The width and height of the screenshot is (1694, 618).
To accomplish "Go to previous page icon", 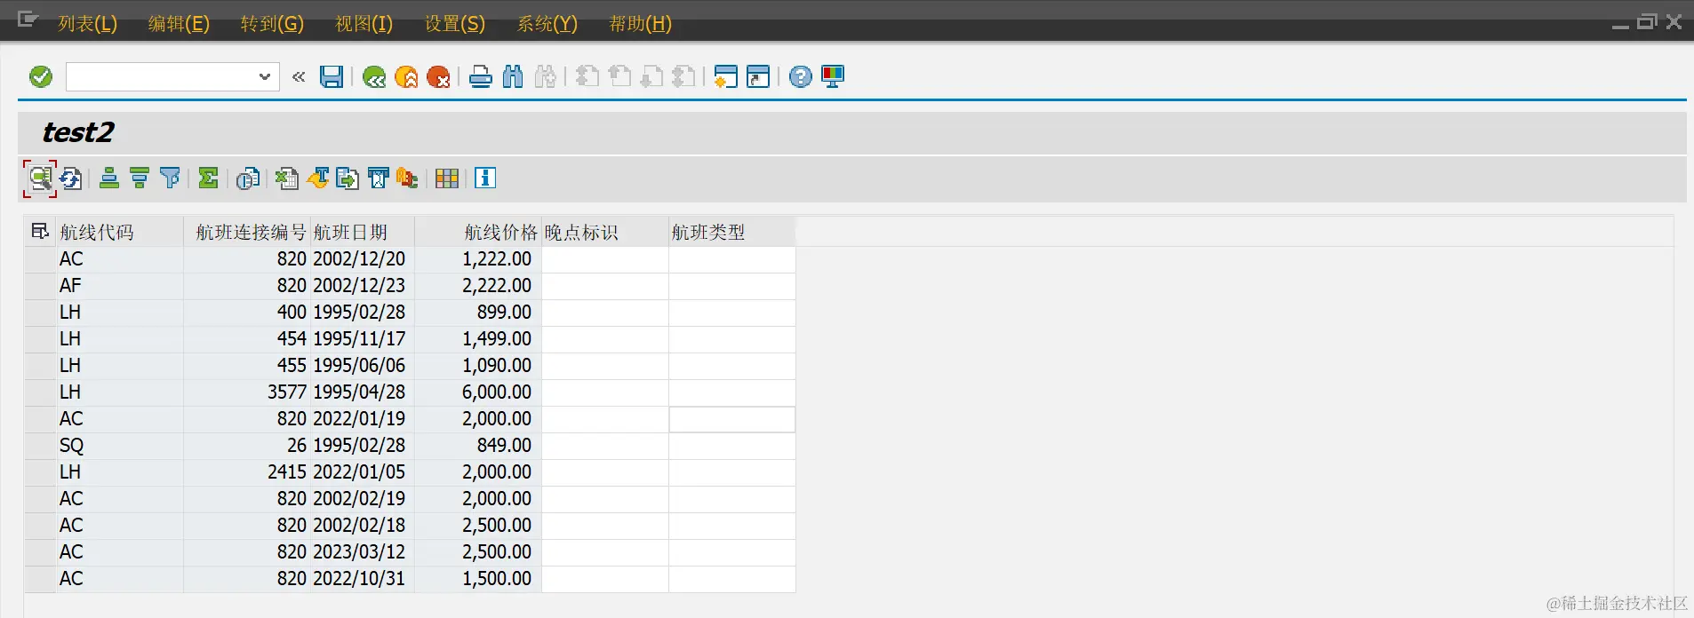I will pos(619,77).
